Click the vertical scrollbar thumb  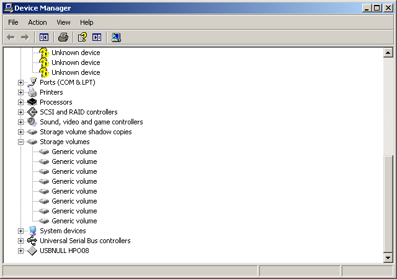(388, 204)
